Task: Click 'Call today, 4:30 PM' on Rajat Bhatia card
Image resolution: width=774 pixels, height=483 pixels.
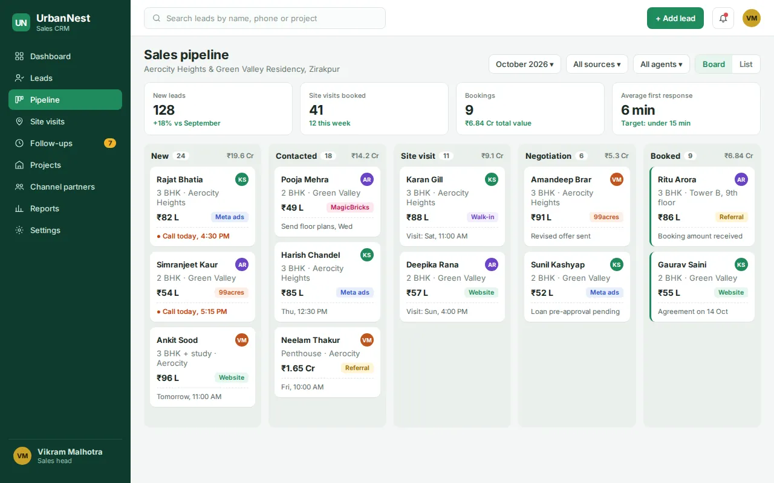Action: (193, 236)
